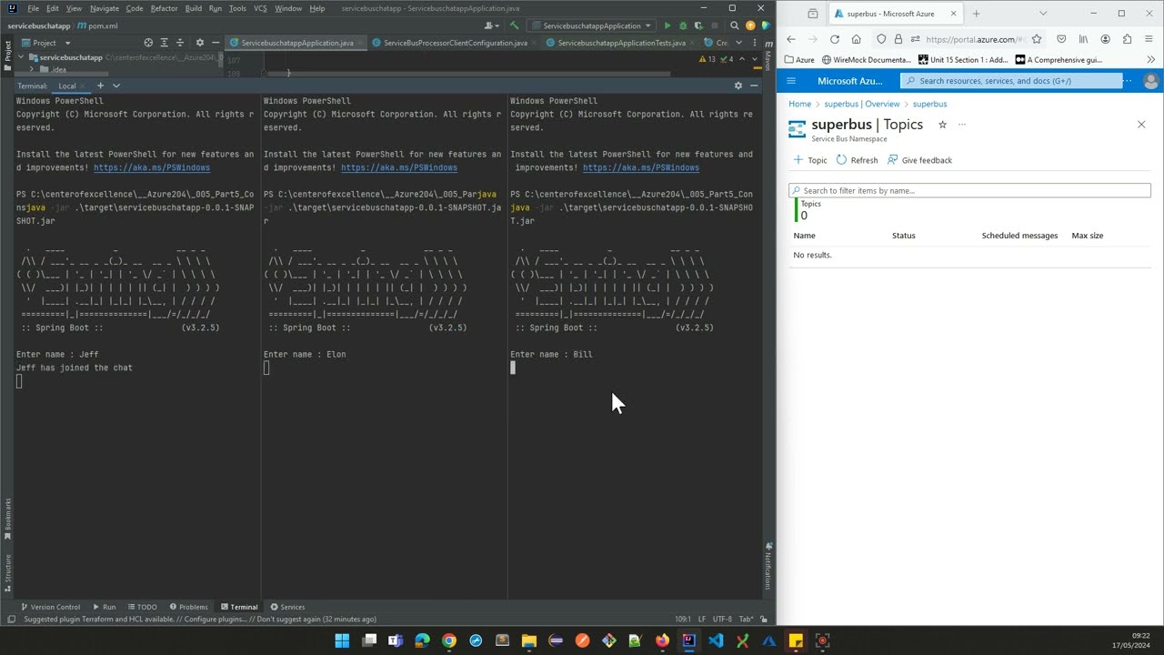
Task: Open IntelliJ Search Everywhere magnifier icon
Action: pos(735,25)
